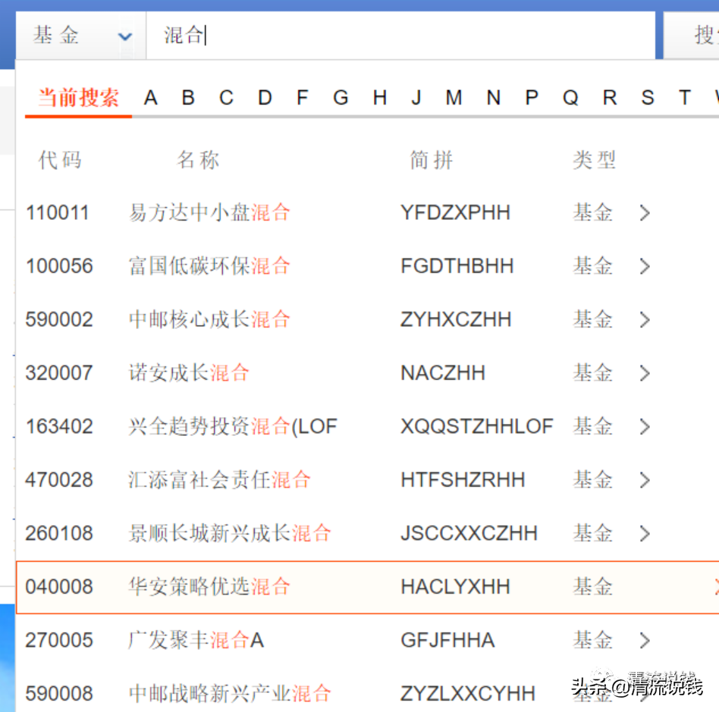Select fund 中邮核心成长混合
719x712 pixels.
click(x=209, y=319)
